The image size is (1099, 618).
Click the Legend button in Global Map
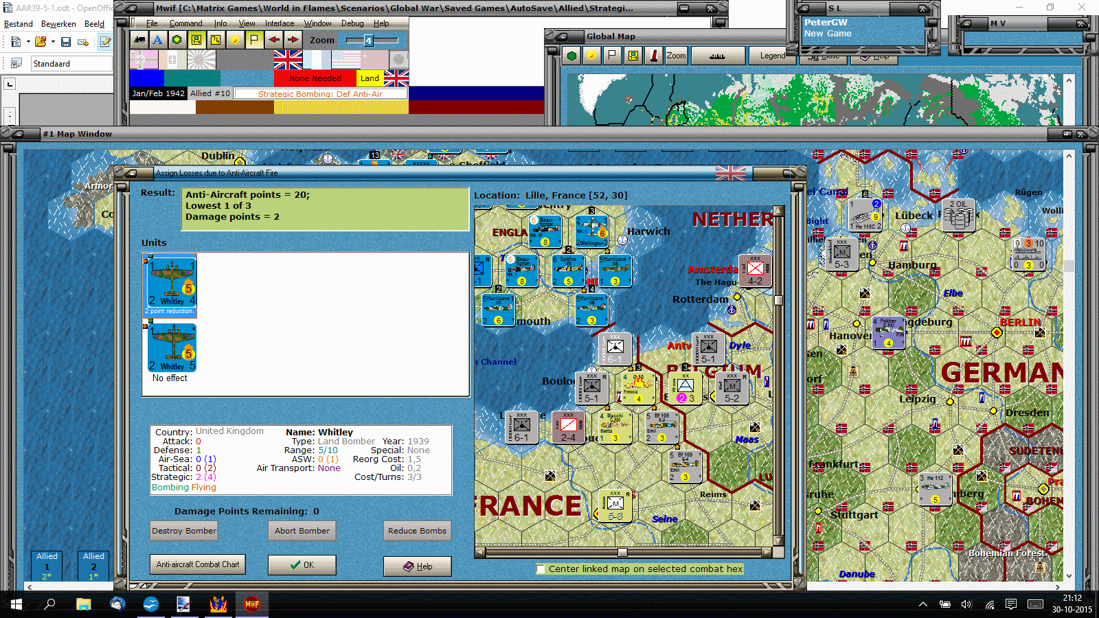pos(772,56)
